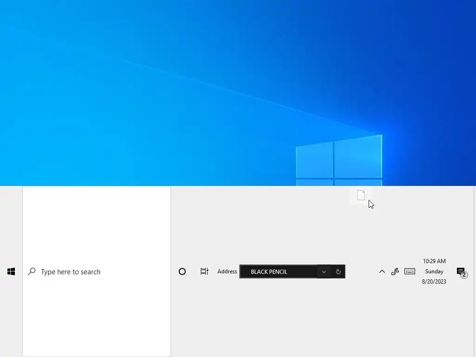Open the clock showing 10:29 AM
This screenshot has height=357, width=476.
pos(434,261)
